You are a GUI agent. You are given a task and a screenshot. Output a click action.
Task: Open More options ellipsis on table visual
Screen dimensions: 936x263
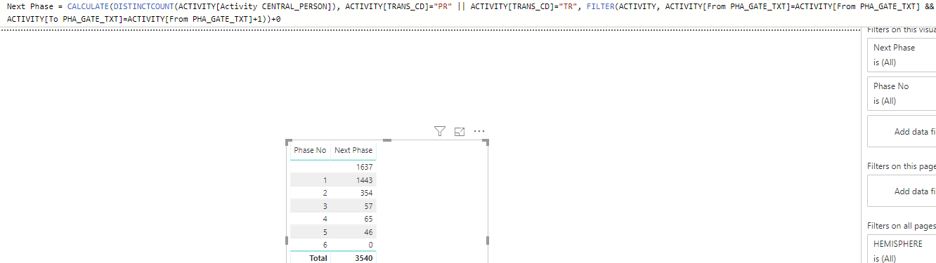(x=479, y=131)
